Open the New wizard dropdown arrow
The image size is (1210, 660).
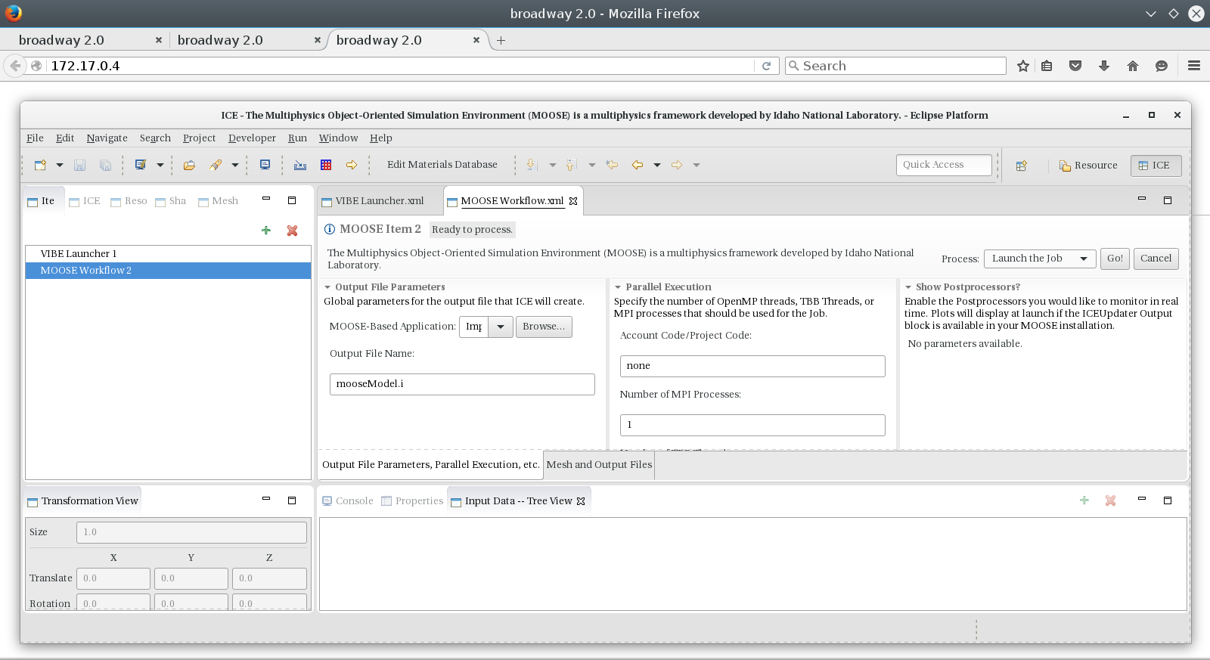(59, 165)
